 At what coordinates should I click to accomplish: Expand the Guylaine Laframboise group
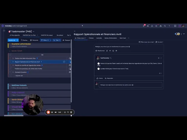pos(10,44)
